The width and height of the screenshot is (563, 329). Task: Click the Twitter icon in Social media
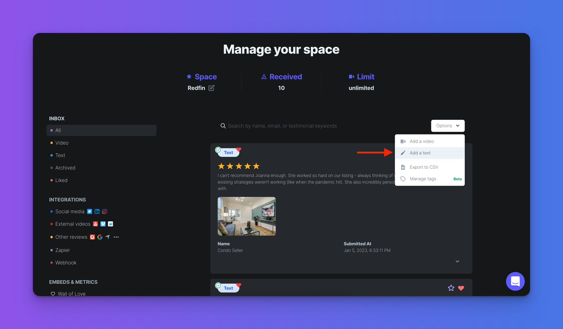(x=89, y=211)
